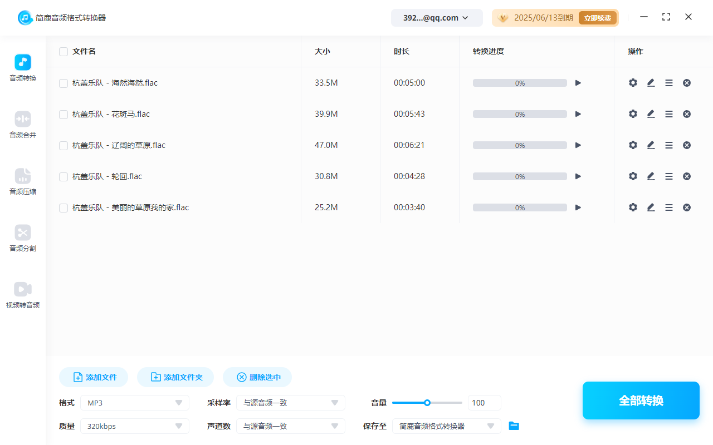Switch to the 音频转换 tab
This screenshot has height=445, width=713.
[x=22, y=68]
